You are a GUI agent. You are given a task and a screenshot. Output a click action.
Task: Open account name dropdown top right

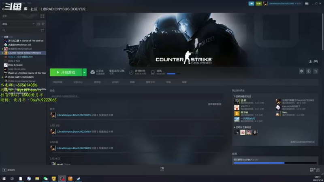[x=285, y=4]
